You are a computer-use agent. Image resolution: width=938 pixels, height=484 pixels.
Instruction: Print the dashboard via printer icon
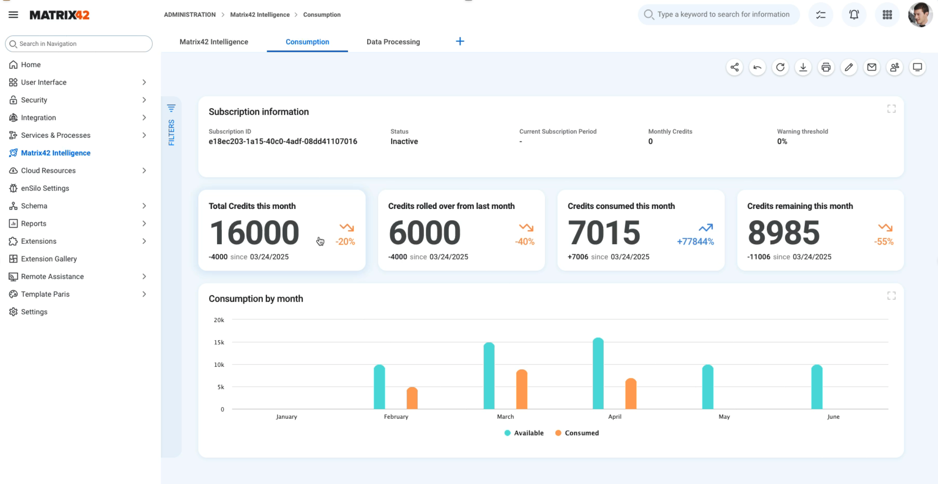tap(826, 67)
